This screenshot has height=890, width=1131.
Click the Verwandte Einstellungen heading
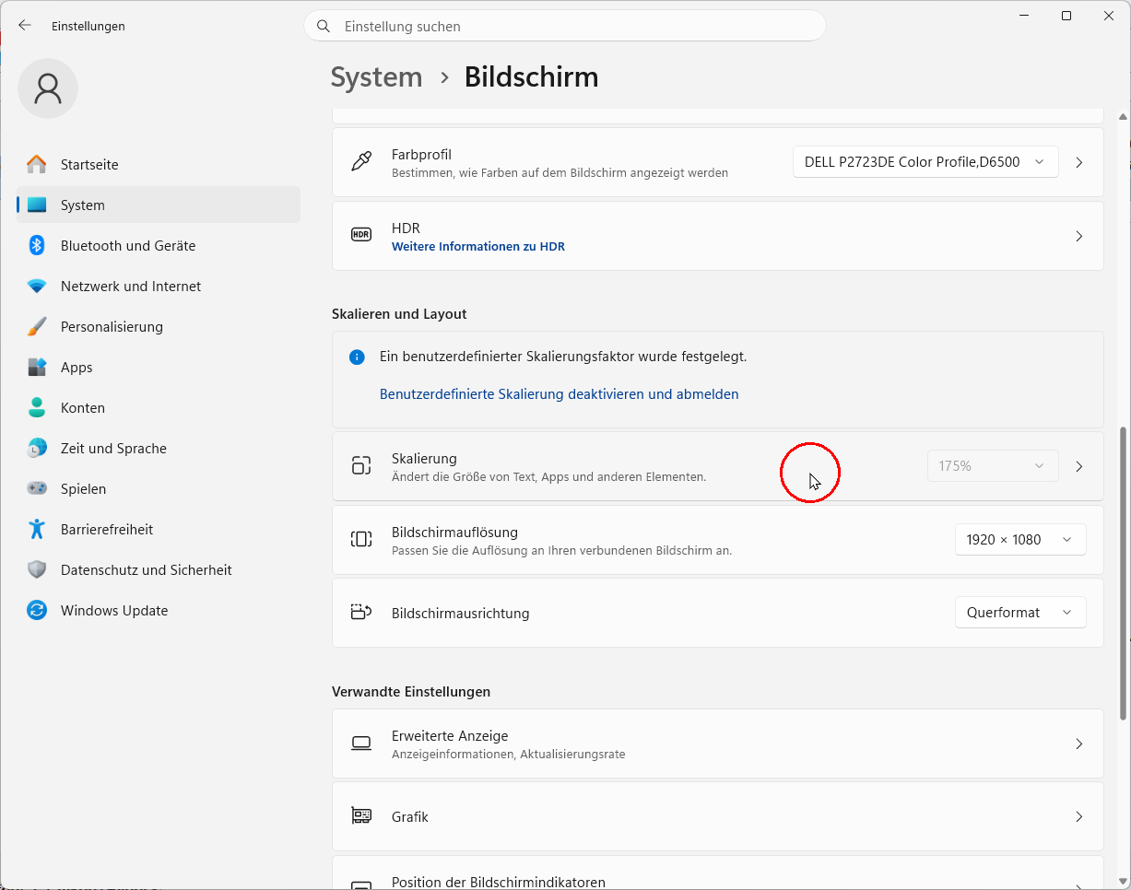411,692
